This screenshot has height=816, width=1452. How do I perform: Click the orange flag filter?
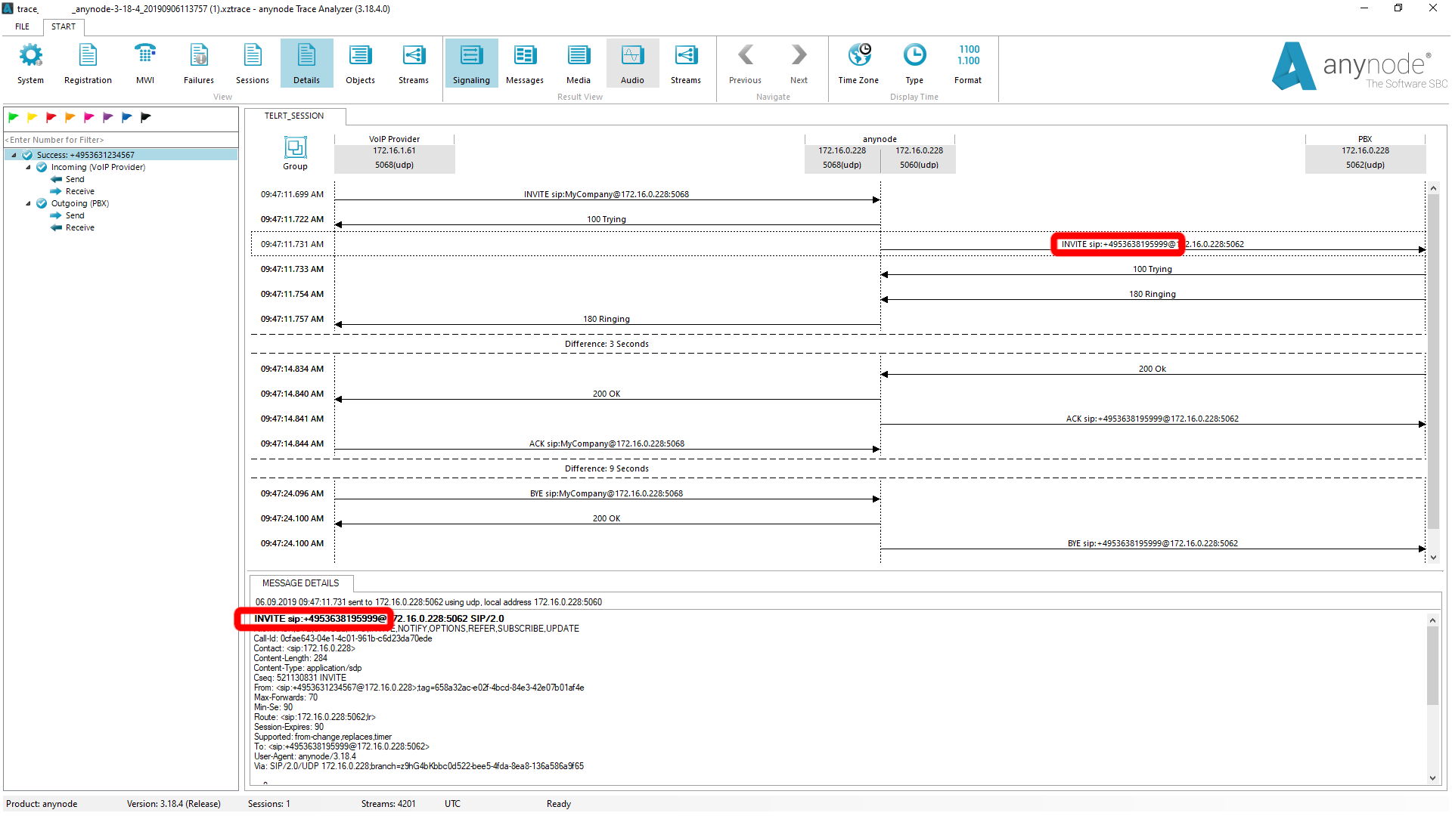[x=70, y=117]
